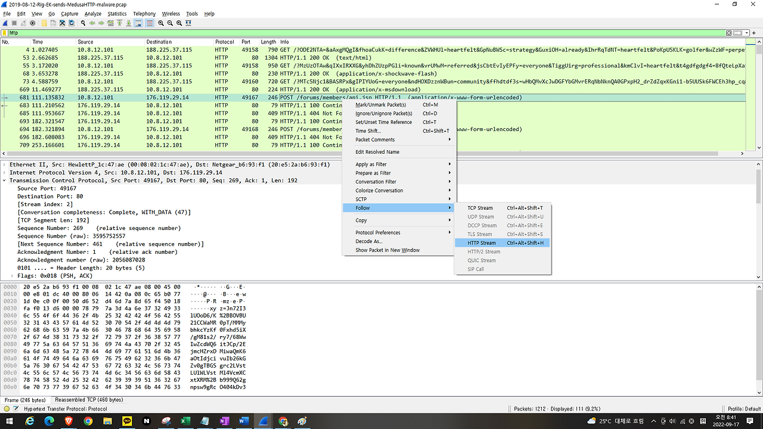
Task: Open OneNote from the taskbar
Action: click(224, 421)
